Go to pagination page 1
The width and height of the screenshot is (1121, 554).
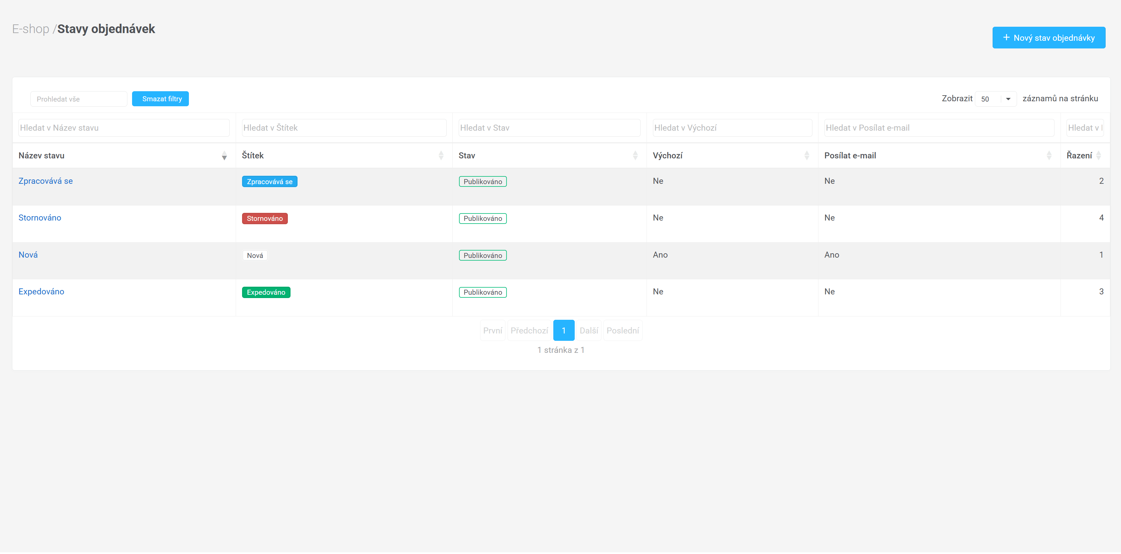pos(564,331)
